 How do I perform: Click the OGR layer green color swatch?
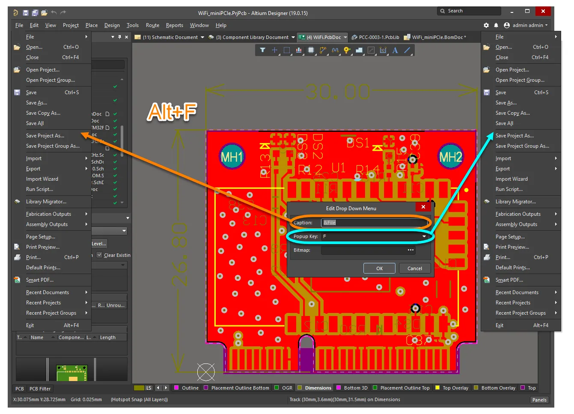(276, 388)
